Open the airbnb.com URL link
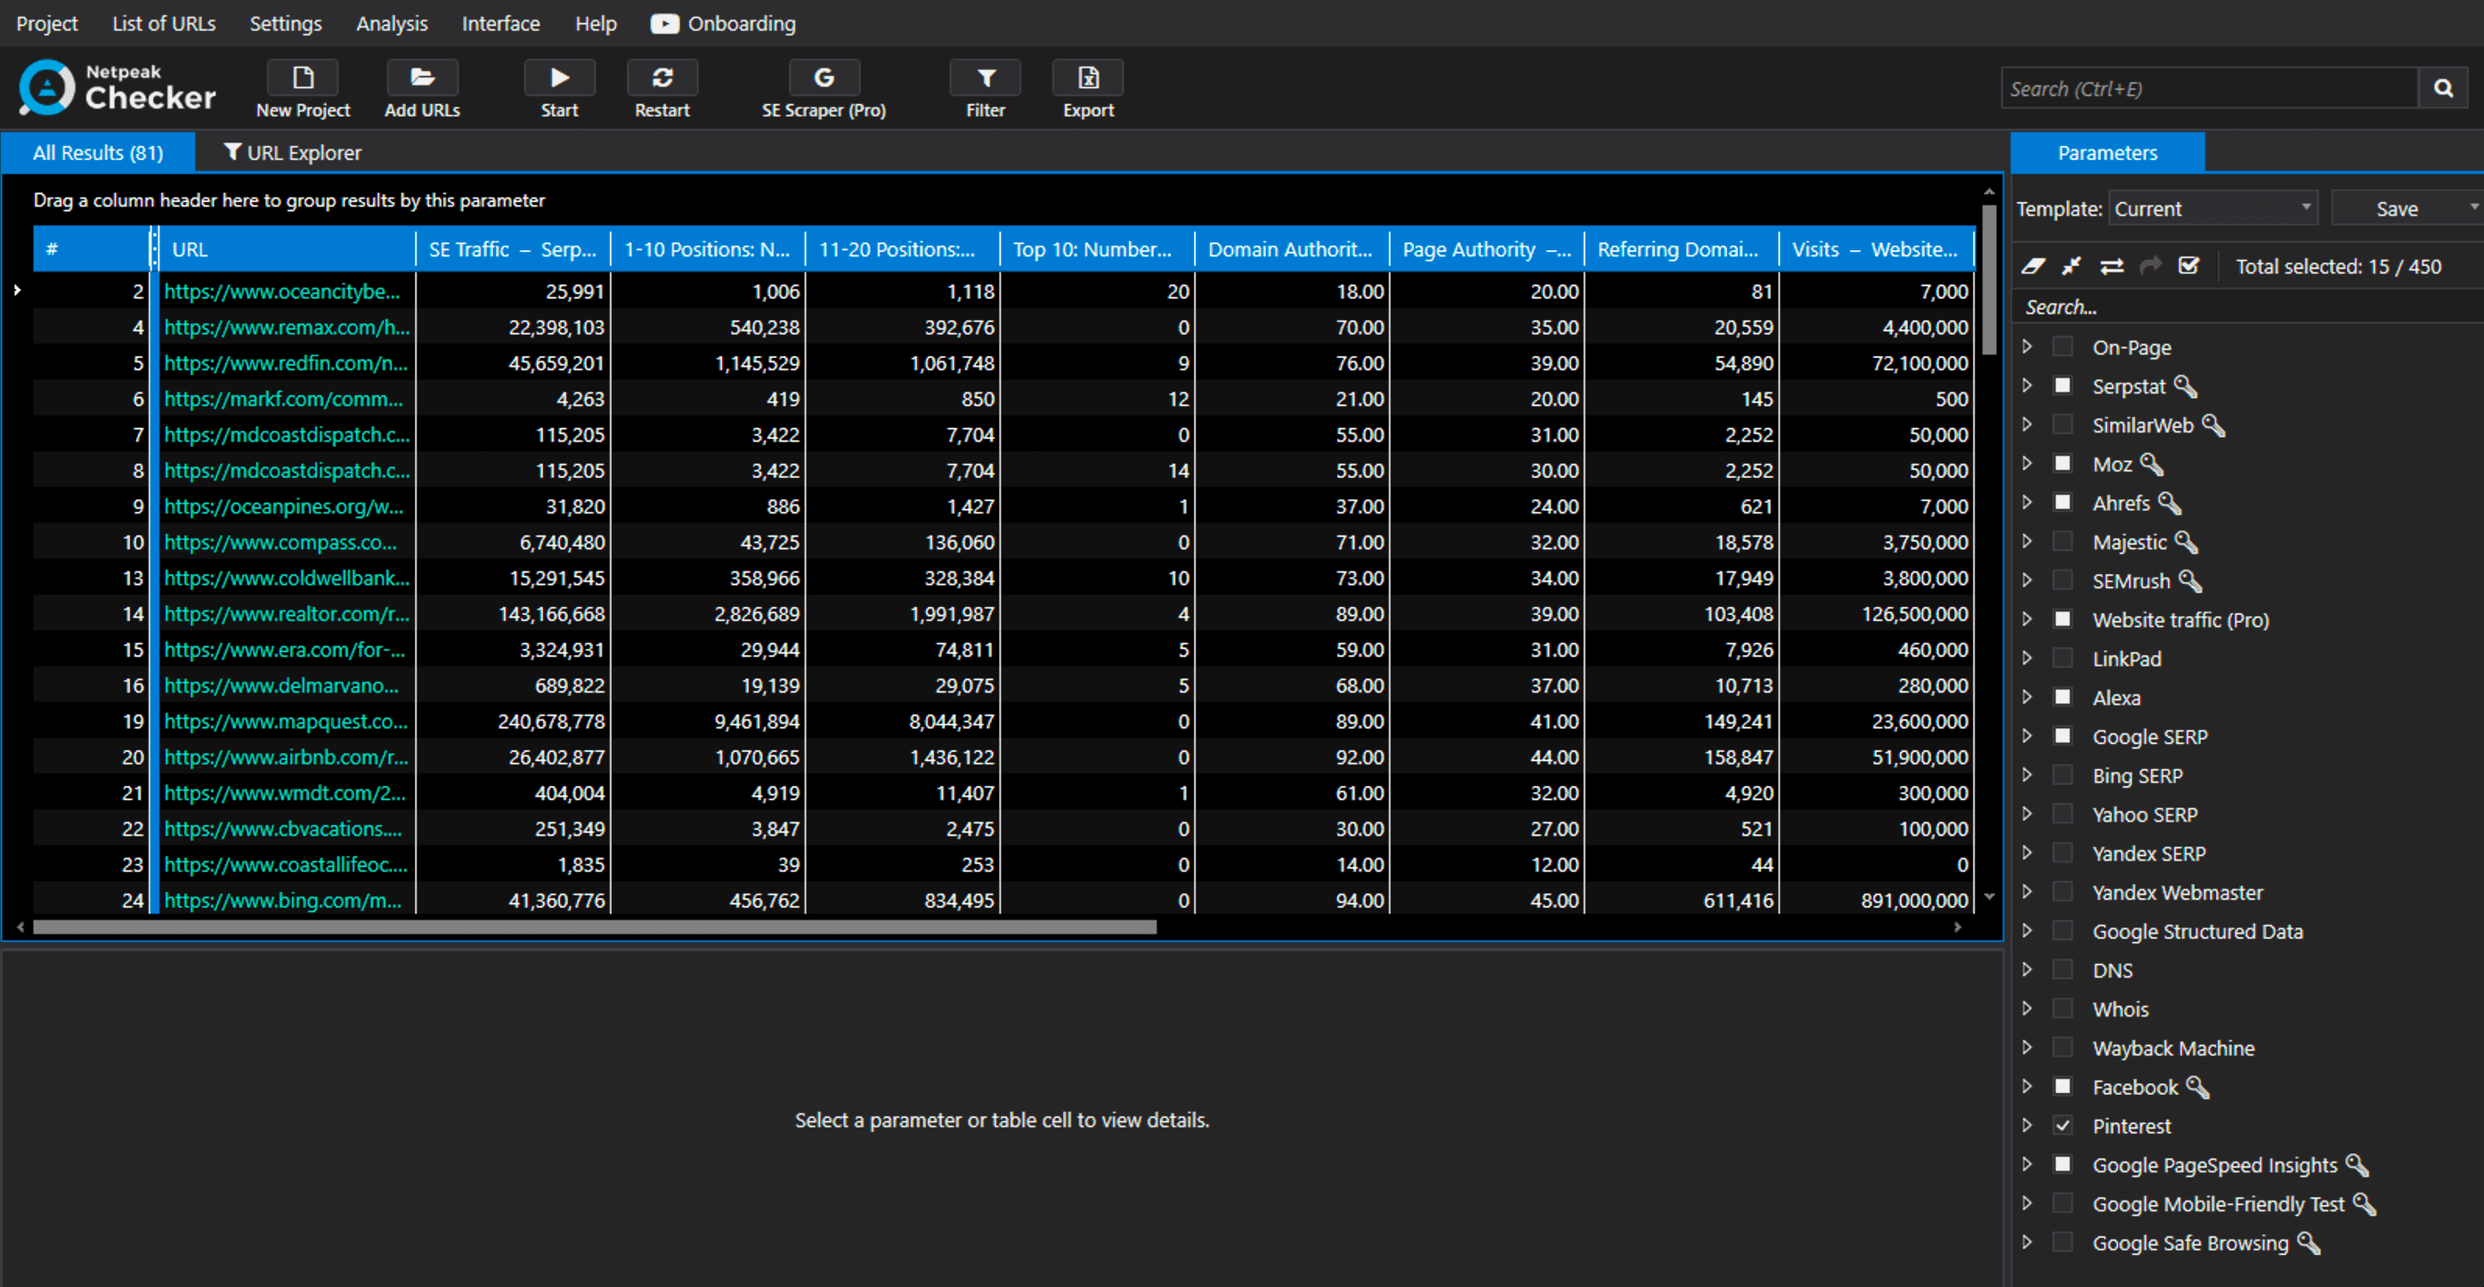This screenshot has height=1287, width=2484. (x=286, y=757)
